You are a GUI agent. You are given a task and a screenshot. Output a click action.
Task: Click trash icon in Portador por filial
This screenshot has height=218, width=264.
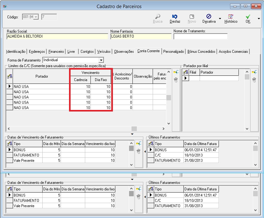coord(254,80)
